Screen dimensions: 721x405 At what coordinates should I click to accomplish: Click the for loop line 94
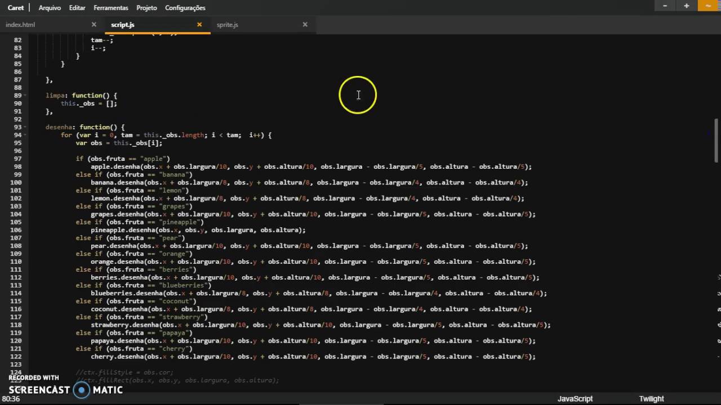166,135
